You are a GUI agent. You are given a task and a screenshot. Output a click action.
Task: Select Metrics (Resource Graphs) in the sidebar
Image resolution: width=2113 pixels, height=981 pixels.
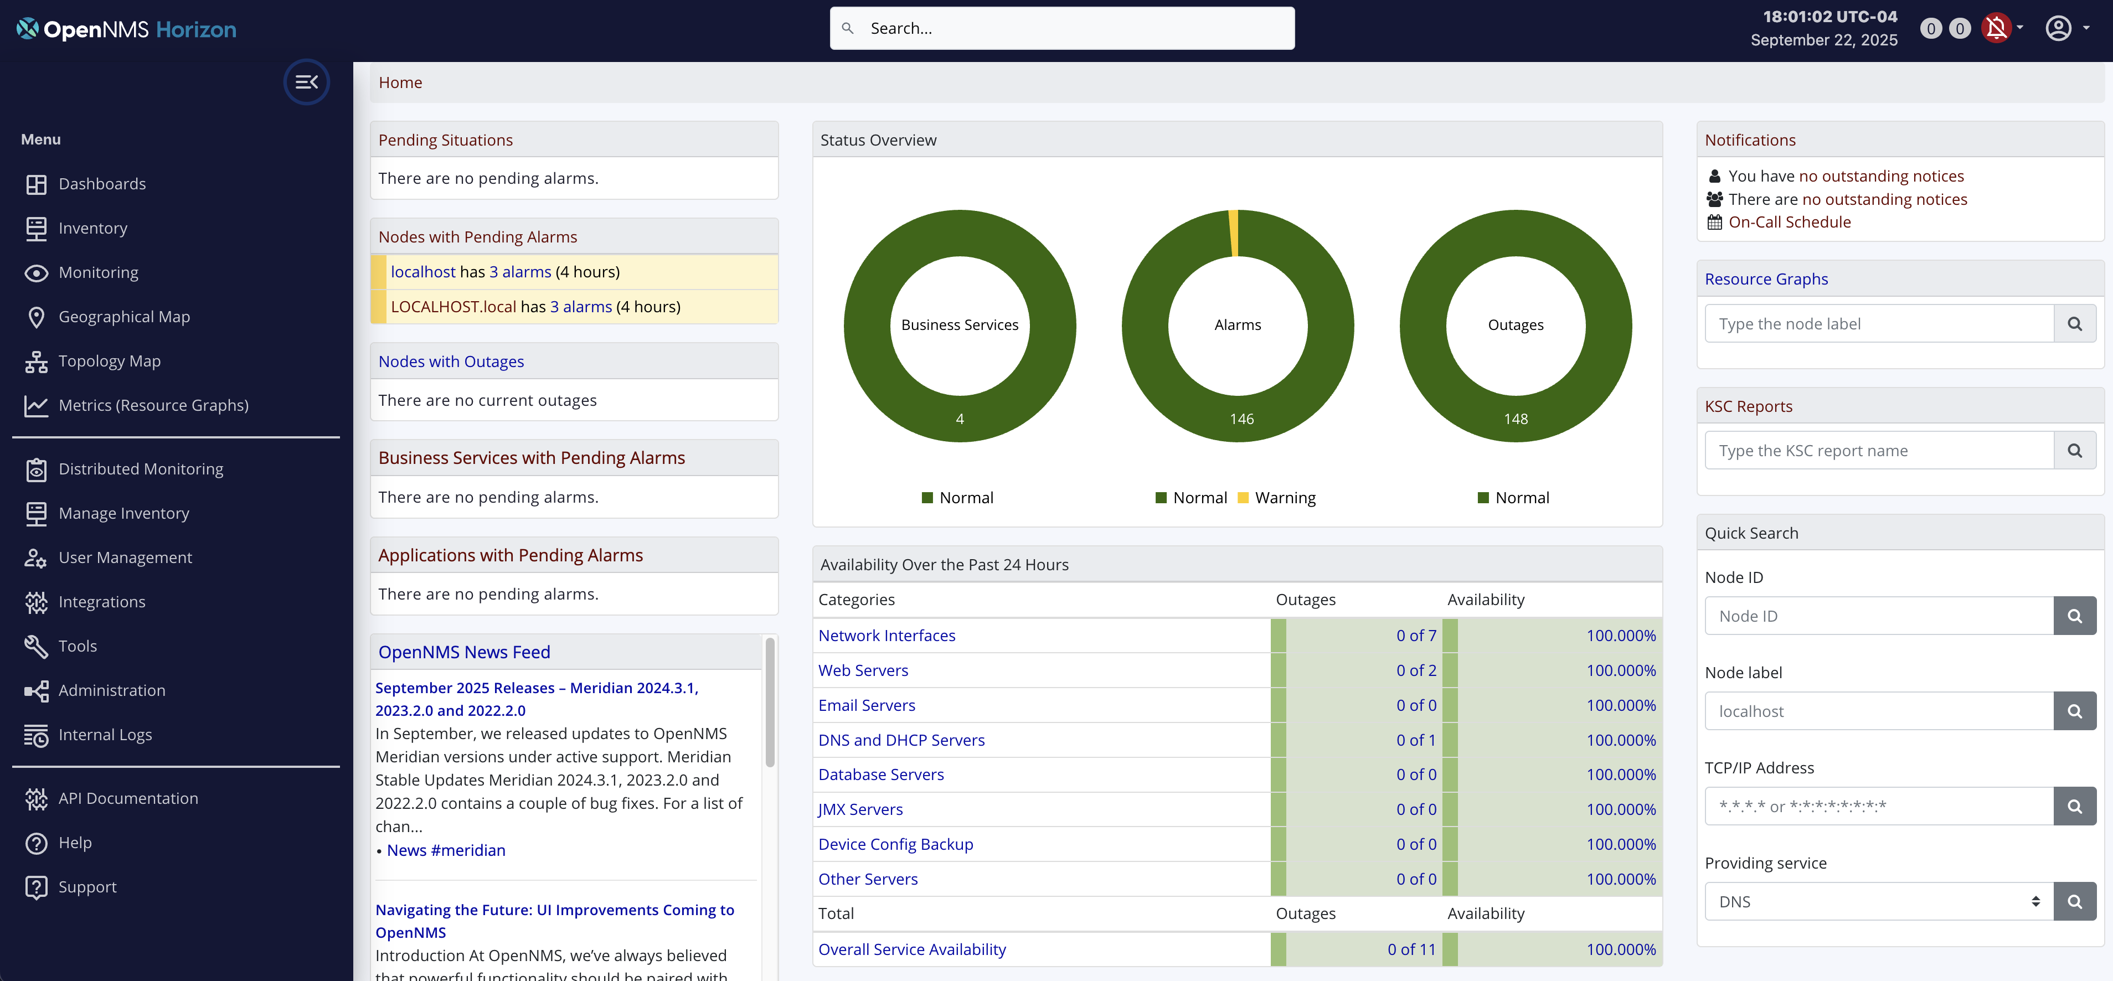154,405
